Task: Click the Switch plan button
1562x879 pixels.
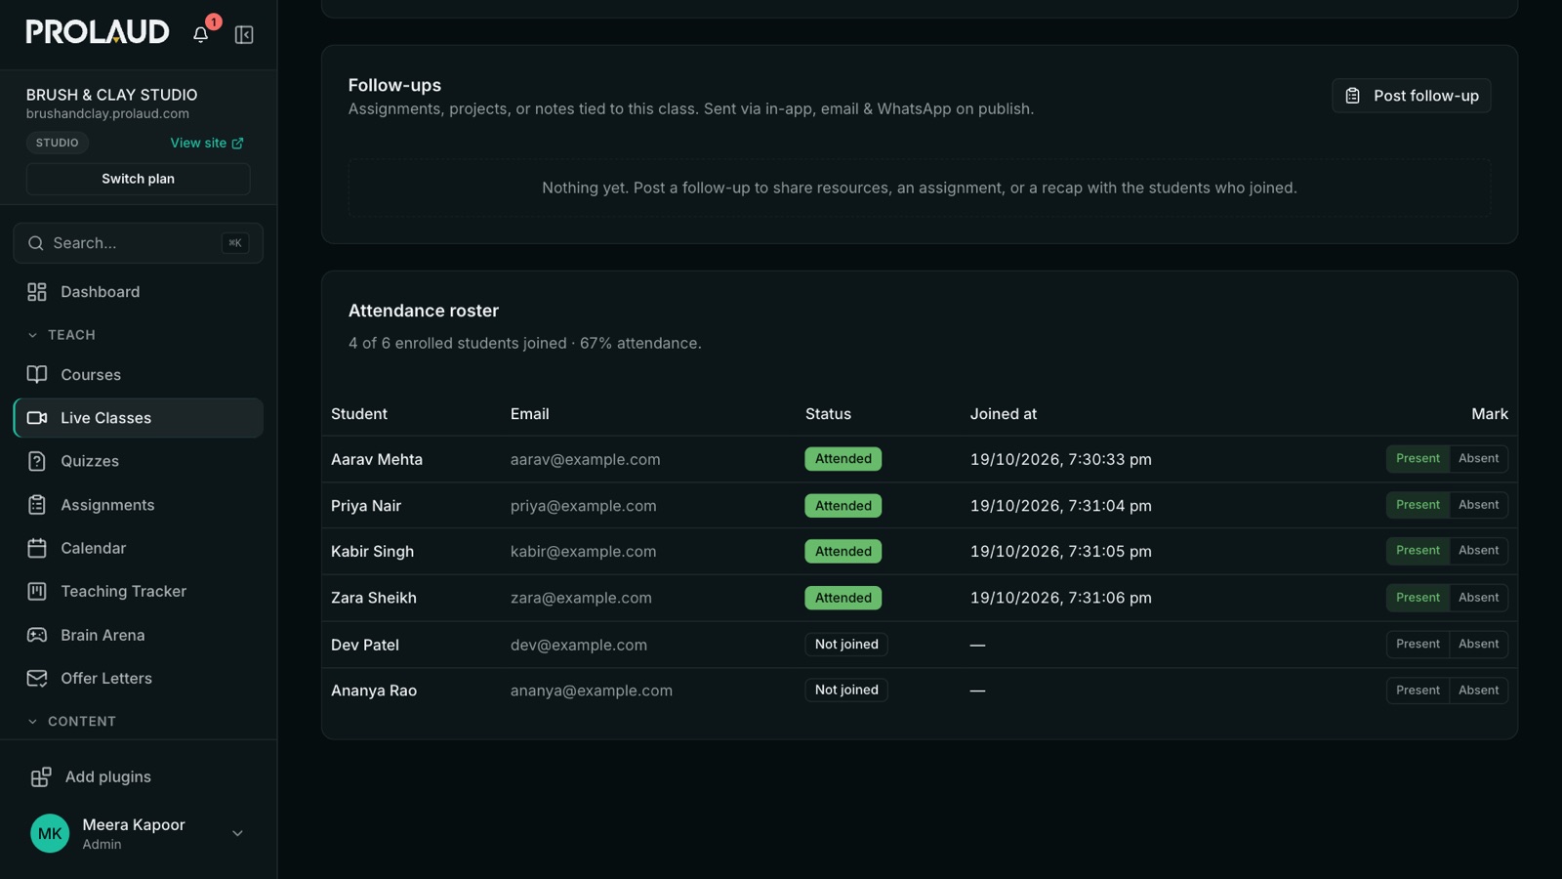Action: pyautogui.click(x=139, y=179)
